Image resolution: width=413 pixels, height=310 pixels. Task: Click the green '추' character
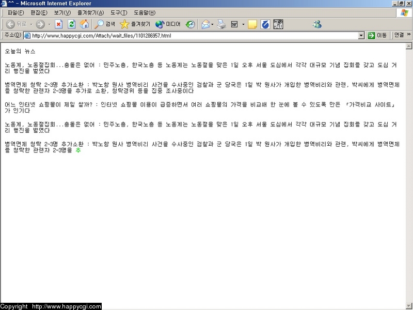(78, 150)
